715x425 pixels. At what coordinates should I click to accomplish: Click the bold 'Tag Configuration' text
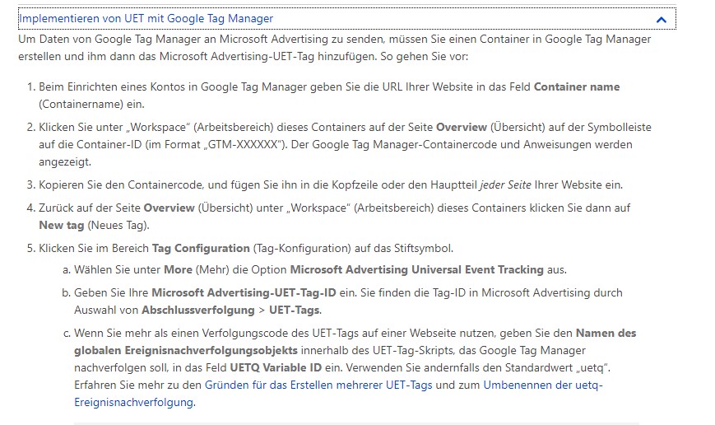coord(201,247)
